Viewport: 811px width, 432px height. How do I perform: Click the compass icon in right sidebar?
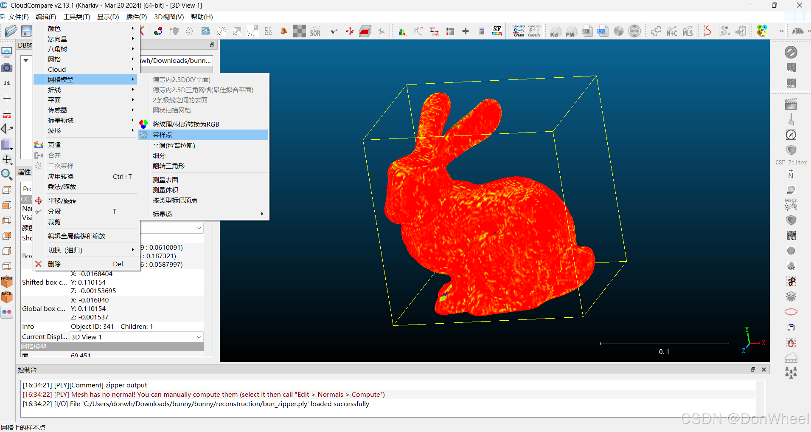791,135
